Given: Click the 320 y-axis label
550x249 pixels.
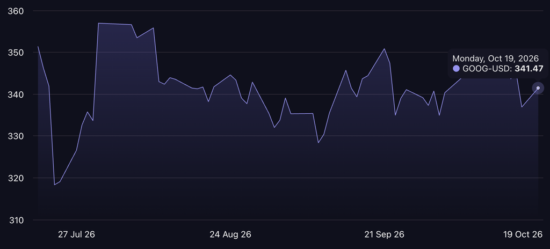Looking at the screenshot, I should coord(16,178).
